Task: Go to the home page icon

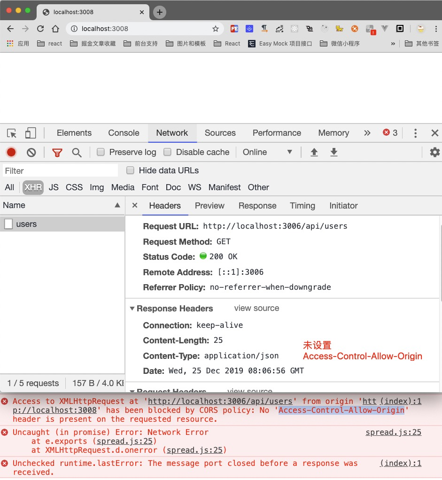Action: coord(55,29)
